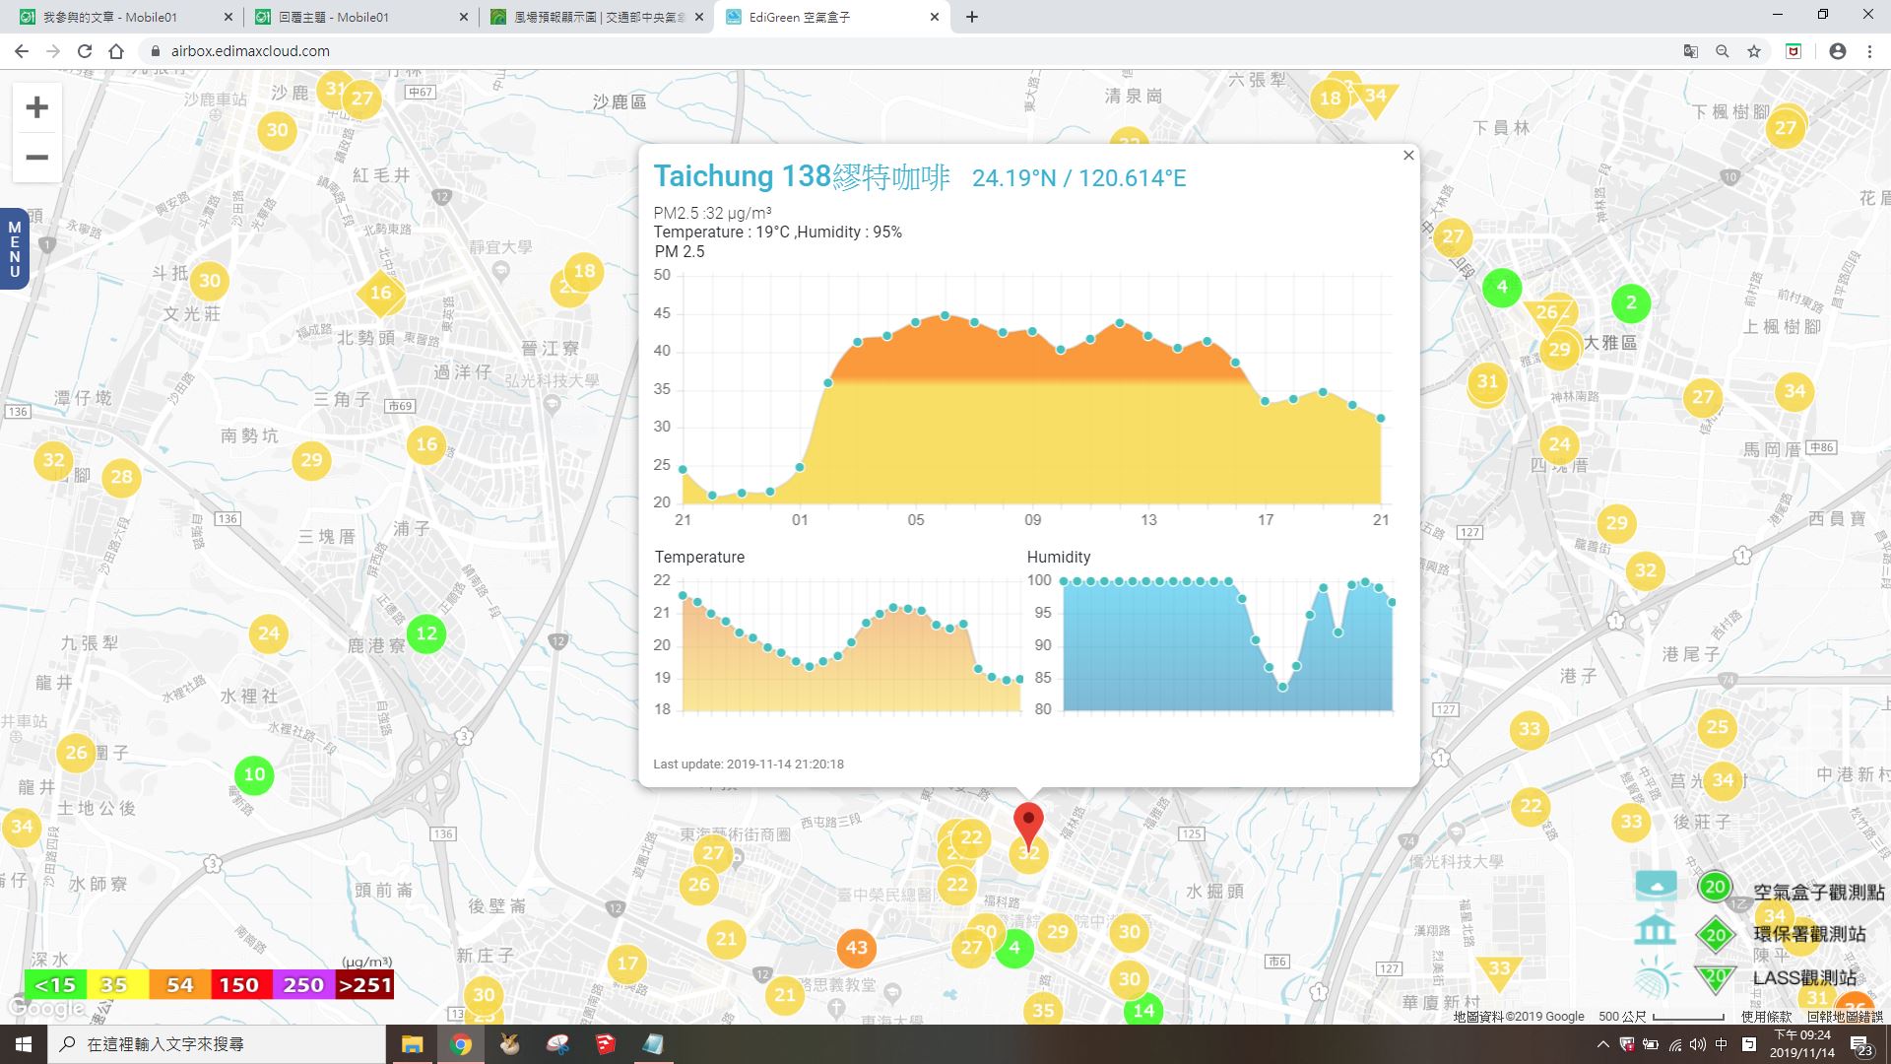
Task: Select the green 12 marker near 鹿港寮
Action: click(426, 633)
